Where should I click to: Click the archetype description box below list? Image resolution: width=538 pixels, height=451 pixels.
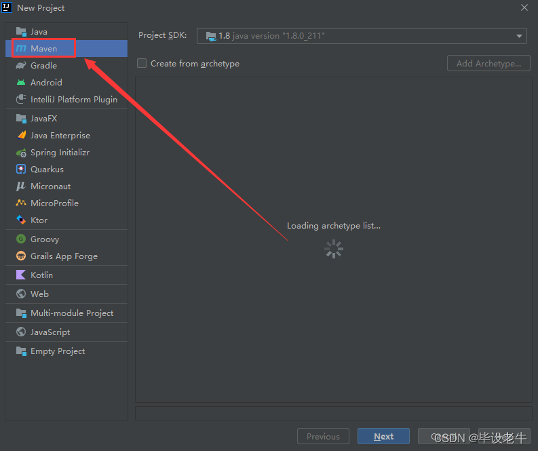(334, 413)
